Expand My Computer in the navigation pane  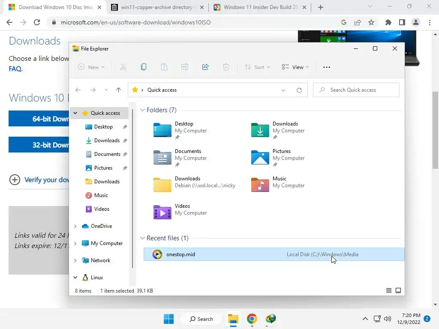pos(75,243)
